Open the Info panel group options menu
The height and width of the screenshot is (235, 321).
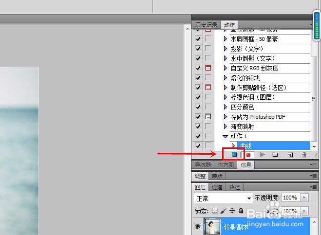point(313,164)
